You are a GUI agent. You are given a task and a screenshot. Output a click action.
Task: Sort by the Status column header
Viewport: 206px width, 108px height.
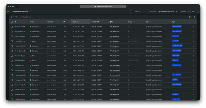click(x=32, y=22)
